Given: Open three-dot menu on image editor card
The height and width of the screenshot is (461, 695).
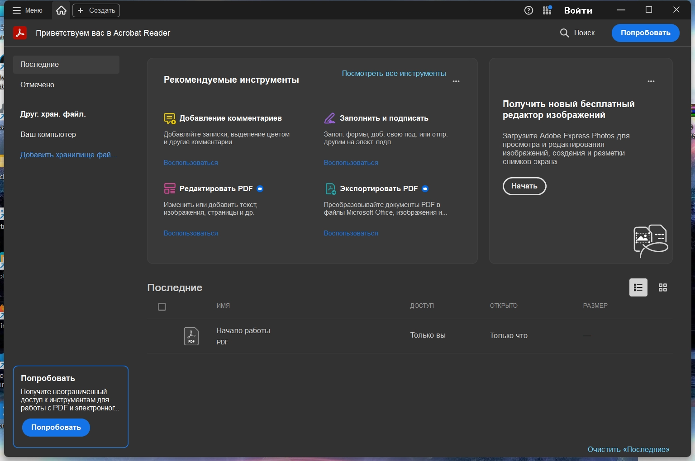Looking at the screenshot, I should point(651,81).
